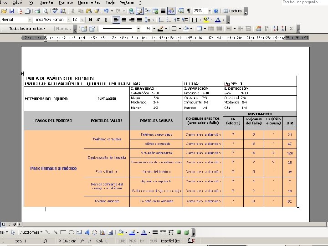
Task: Open the font size 12 dropdown
Action: pos(82,20)
